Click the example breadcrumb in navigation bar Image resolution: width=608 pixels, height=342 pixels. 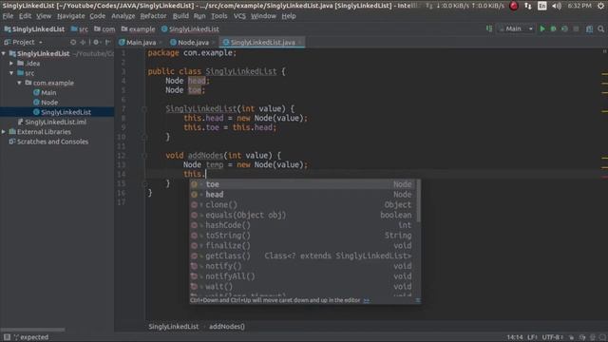coord(138,29)
